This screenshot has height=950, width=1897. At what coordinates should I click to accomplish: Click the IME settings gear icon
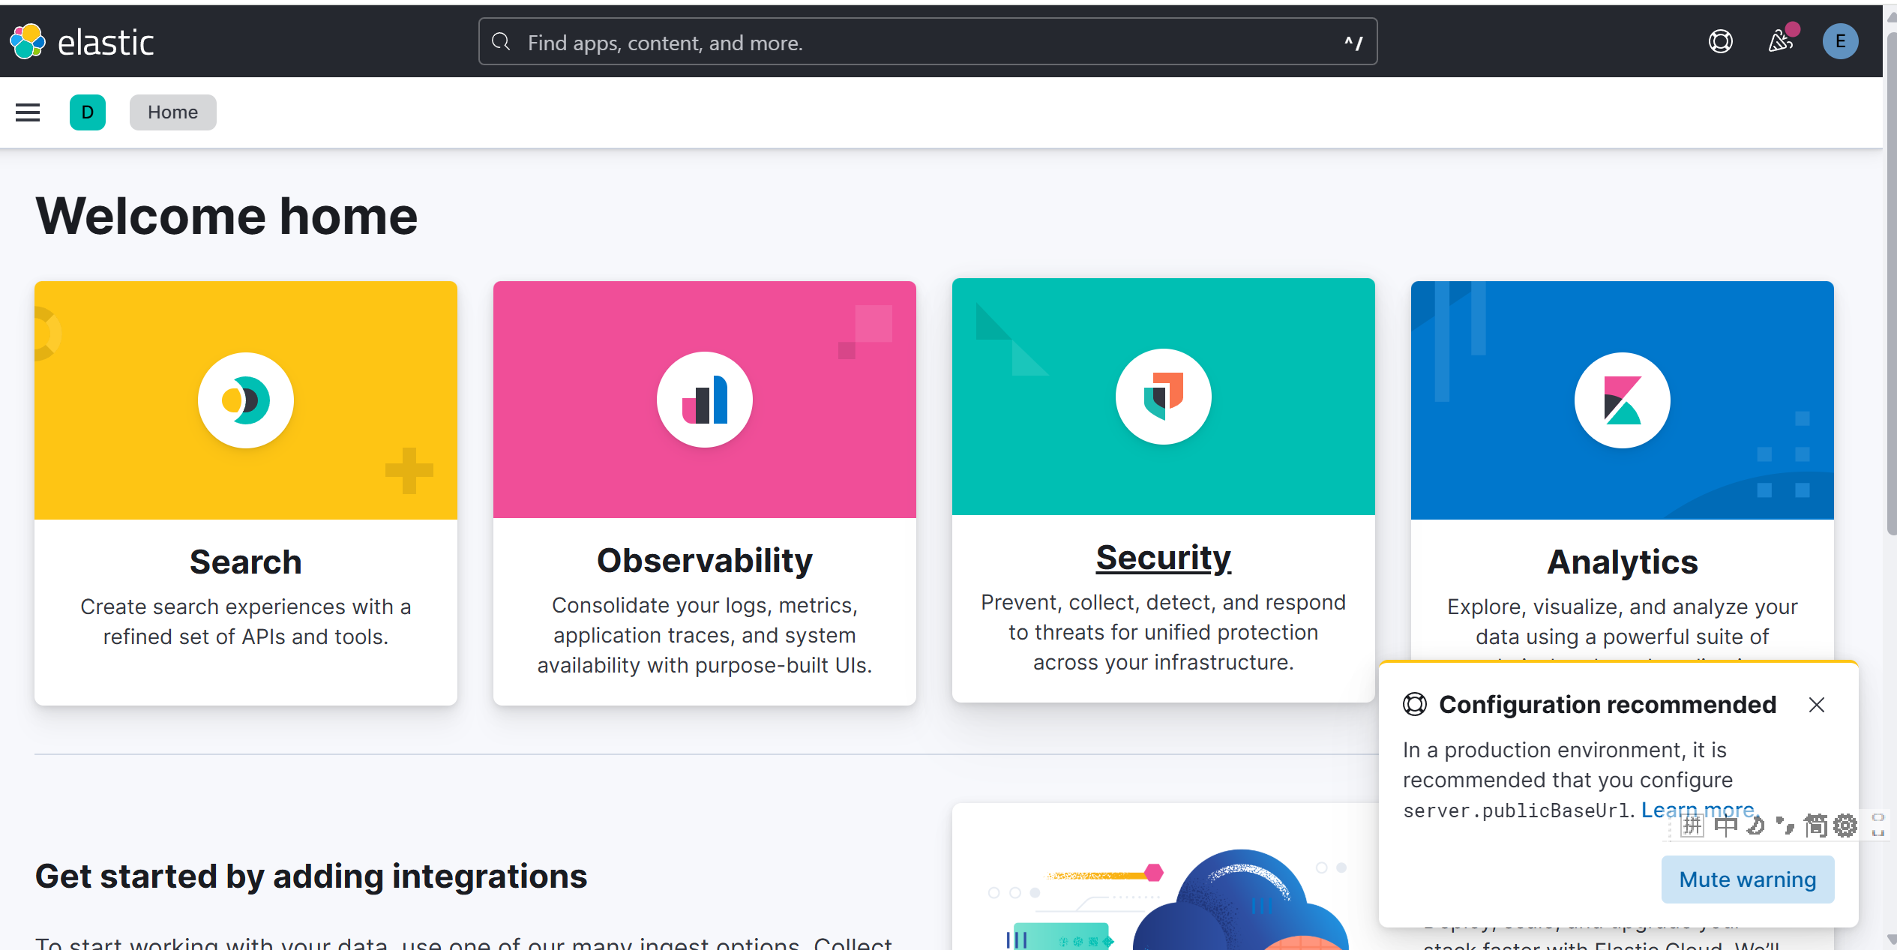(x=1845, y=826)
